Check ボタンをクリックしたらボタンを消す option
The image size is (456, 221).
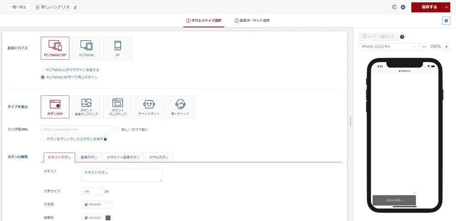pyautogui.click(x=43, y=139)
